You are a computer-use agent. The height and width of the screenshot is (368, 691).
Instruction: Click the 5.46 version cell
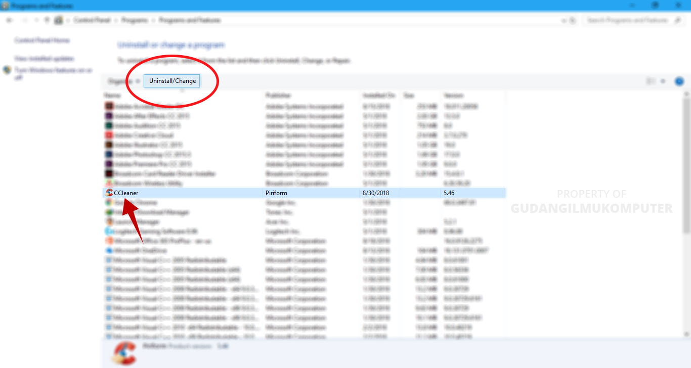pyautogui.click(x=449, y=193)
